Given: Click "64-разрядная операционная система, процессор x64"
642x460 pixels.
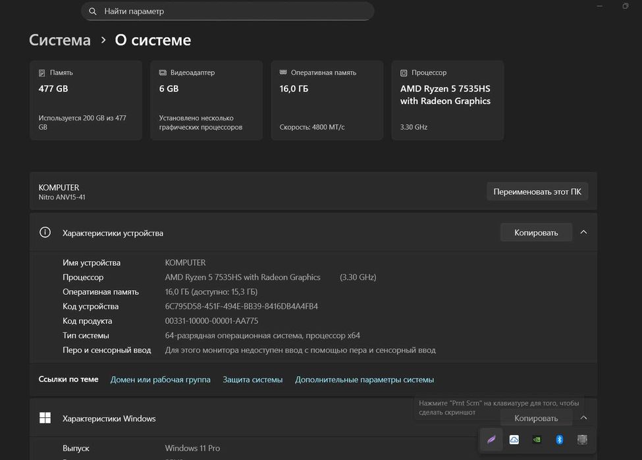Looking at the screenshot, I should 263,336.
